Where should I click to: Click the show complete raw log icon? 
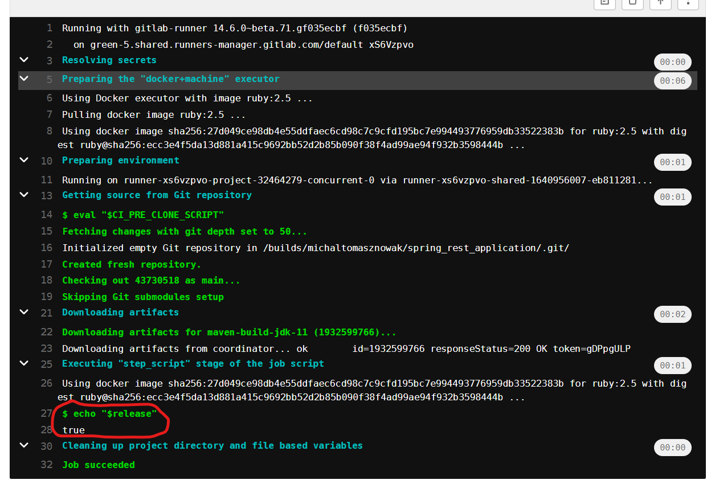coord(604,3)
